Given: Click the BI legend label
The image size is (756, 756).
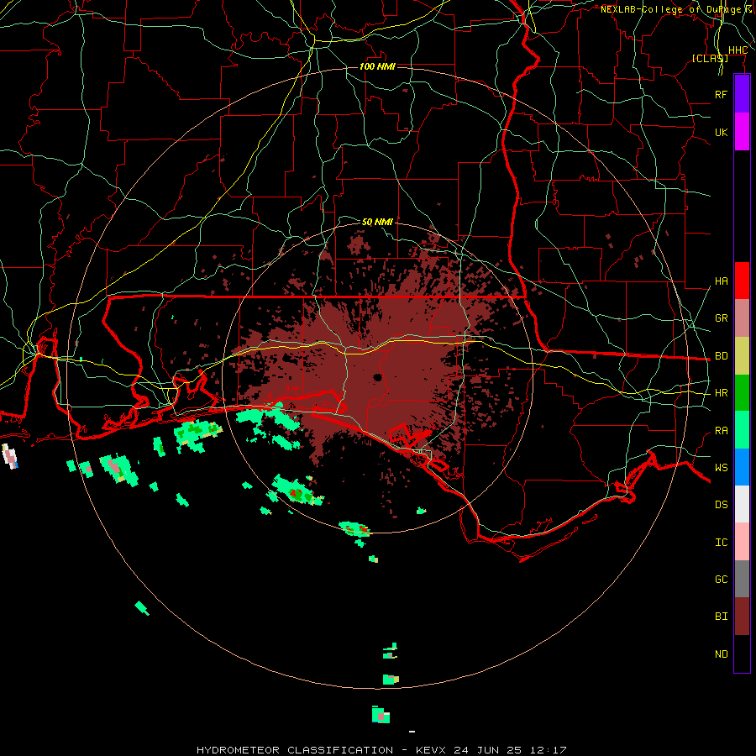Looking at the screenshot, I should 722,617.
